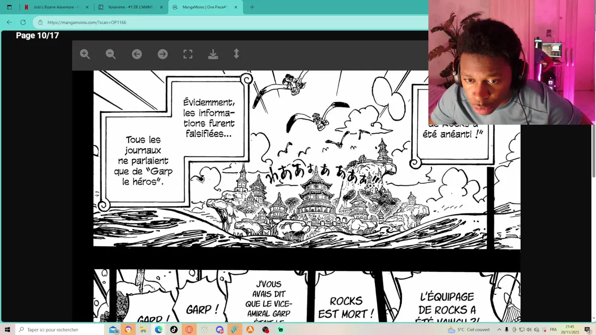The image size is (596, 335).
Task: Open the File Explorer taskbar icon
Action: [x=143, y=329]
